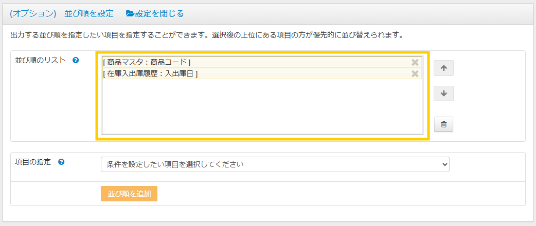Click the (オプション) text in the header
Viewport: 536px width, 226px height.
(x=33, y=13)
